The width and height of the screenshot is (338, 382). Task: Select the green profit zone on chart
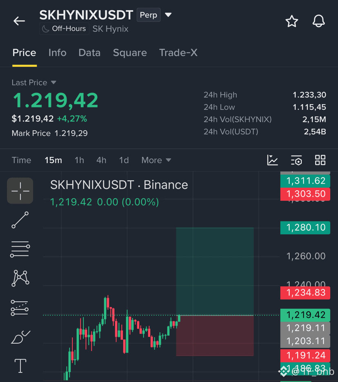tap(215, 271)
